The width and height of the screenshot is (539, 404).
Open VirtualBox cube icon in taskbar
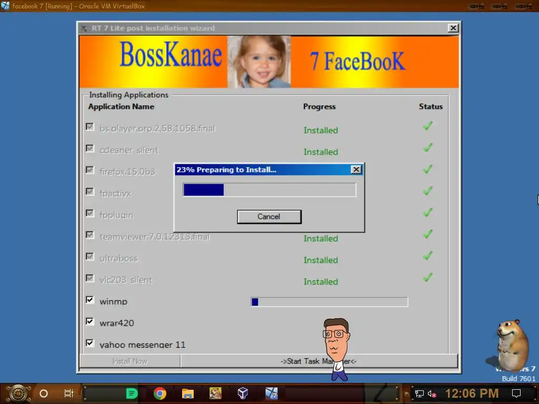coord(243,393)
